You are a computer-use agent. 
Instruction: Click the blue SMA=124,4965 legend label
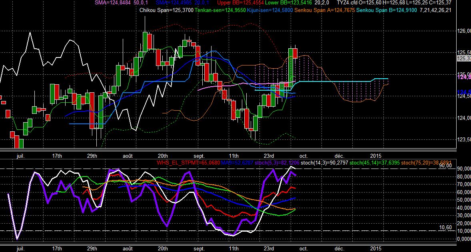tap(174, 3)
